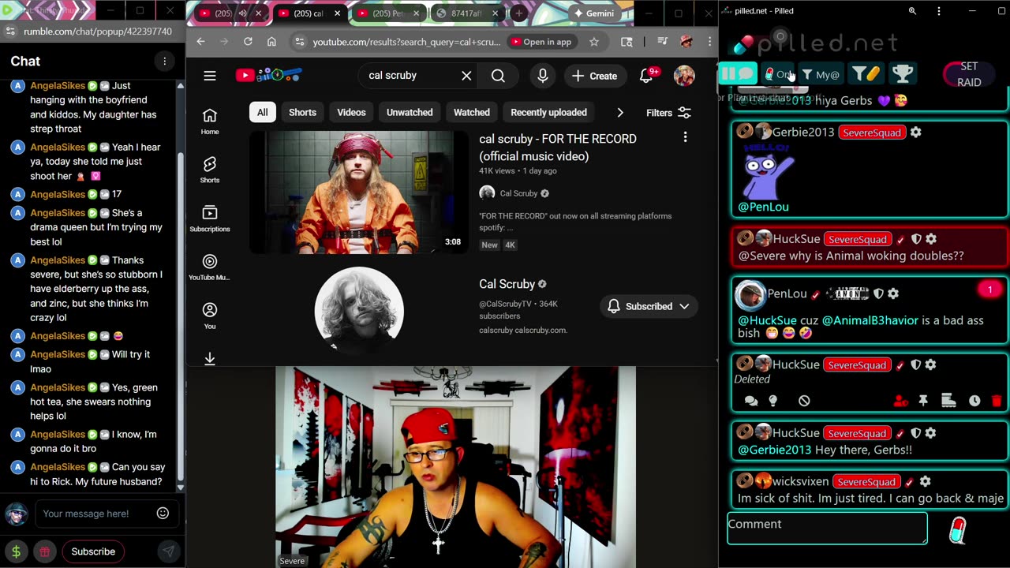Click the Rumble gift icon button

click(x=45, y=551)
